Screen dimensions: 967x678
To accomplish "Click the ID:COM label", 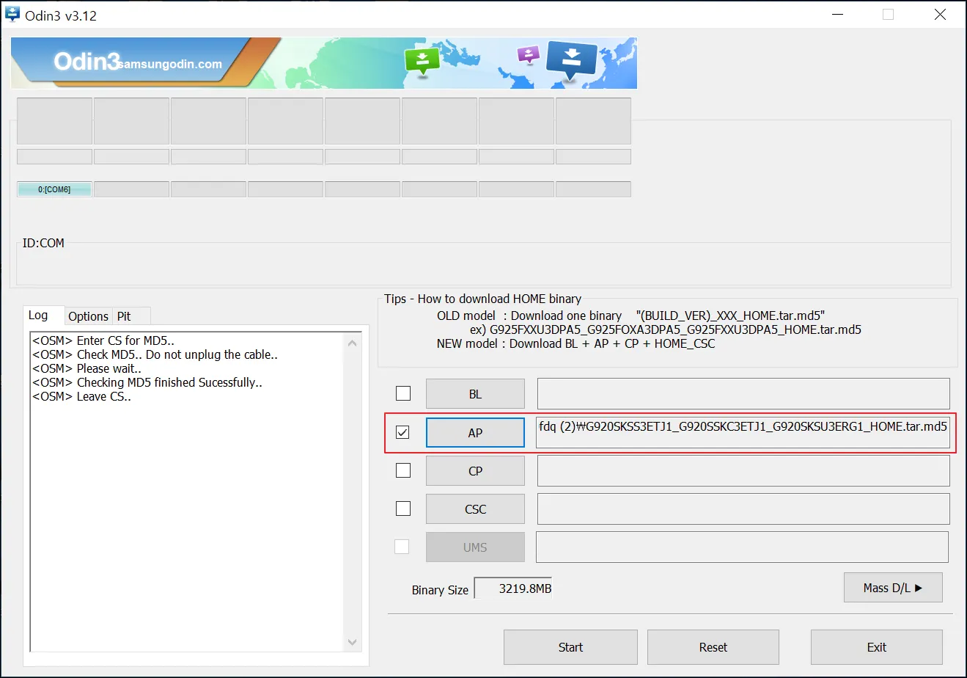I will pos(43,243).
